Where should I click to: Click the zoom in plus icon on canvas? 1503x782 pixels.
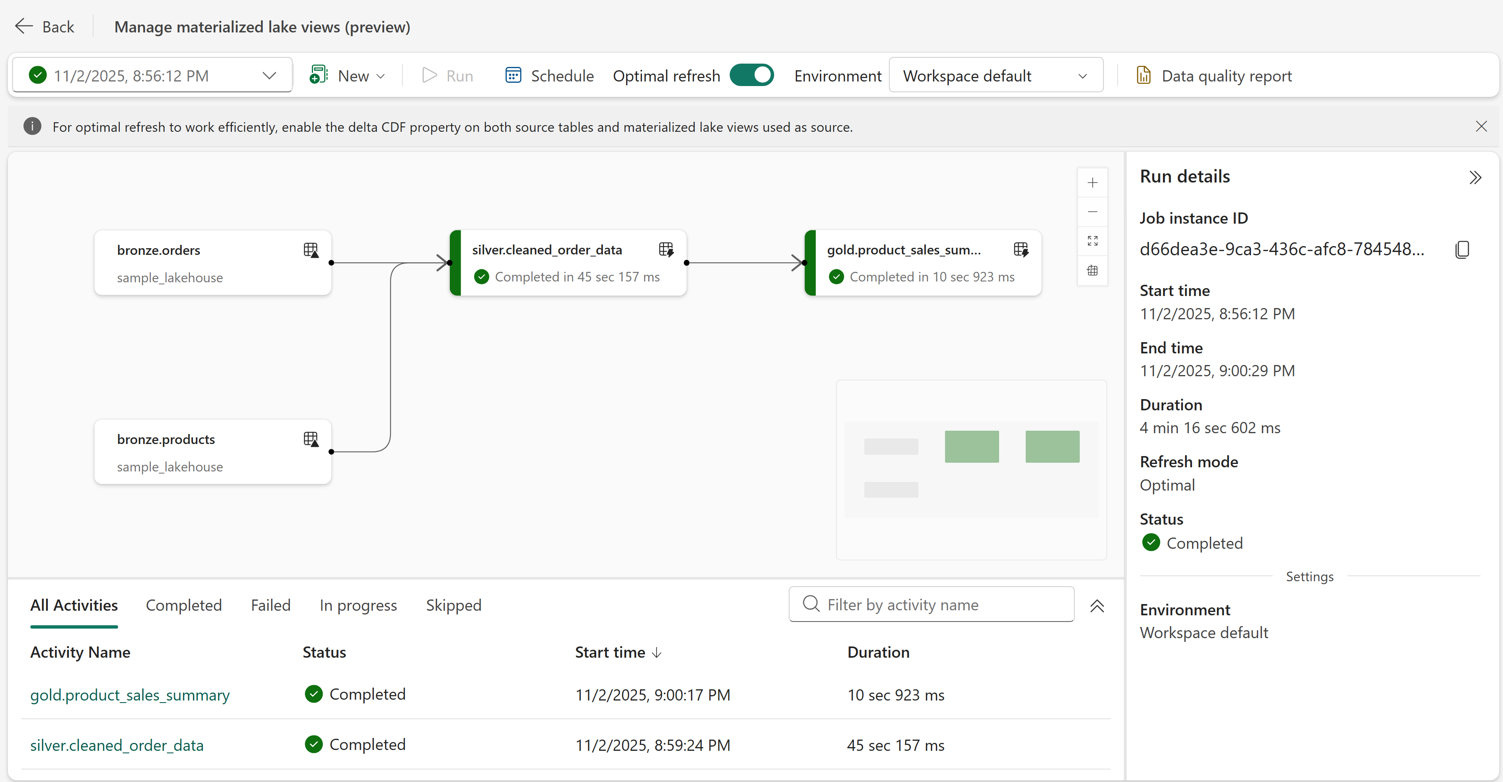click(1092, 183)
